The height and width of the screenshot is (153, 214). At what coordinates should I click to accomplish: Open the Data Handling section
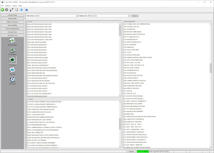tap(12, 25)
